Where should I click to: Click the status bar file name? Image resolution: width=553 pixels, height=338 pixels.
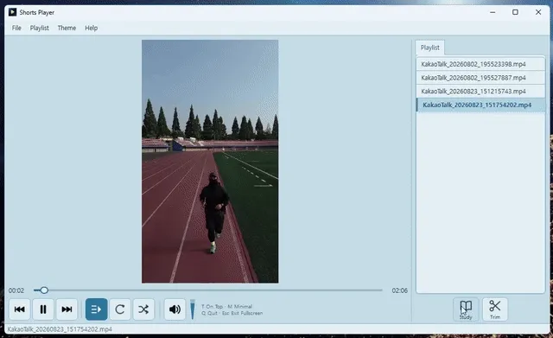click(x=60, y=329)
